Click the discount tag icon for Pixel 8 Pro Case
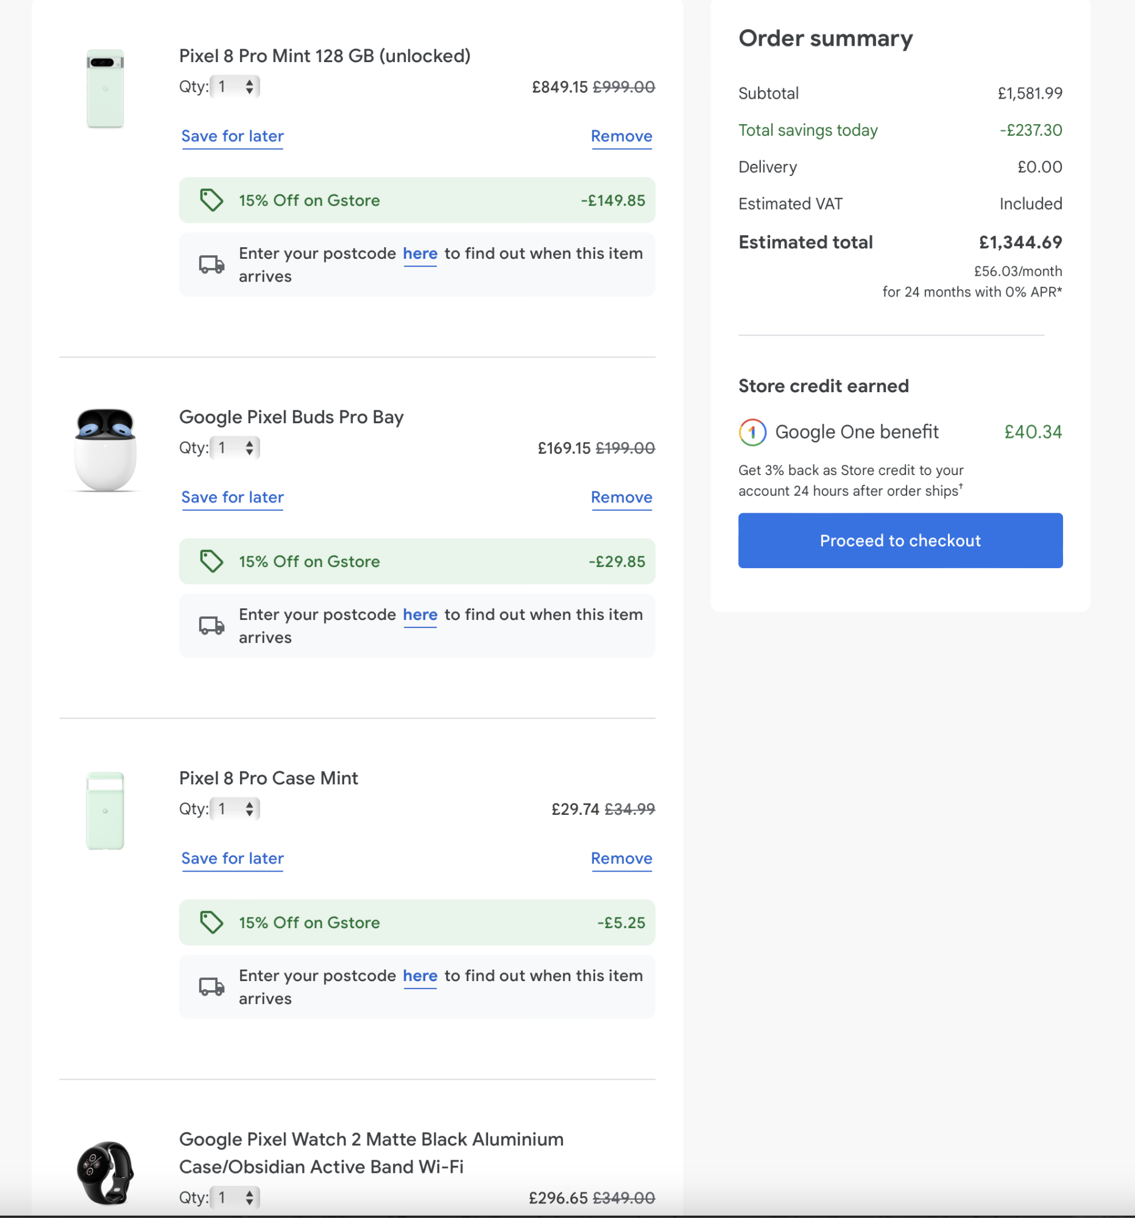The image size is (1135, 1218). 211,922
